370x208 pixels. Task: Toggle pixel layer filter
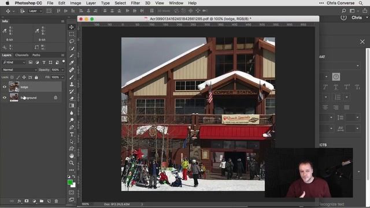click(31, 62)
